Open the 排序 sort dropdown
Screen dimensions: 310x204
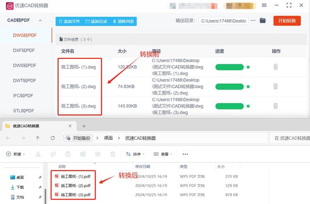(135, 154)
